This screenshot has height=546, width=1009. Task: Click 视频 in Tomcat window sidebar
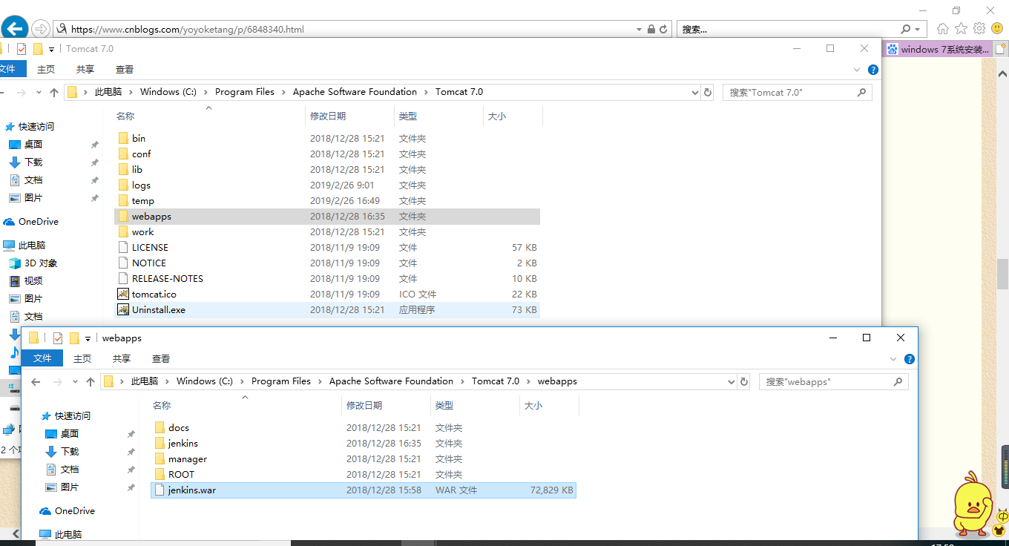(x=33, y=281)
